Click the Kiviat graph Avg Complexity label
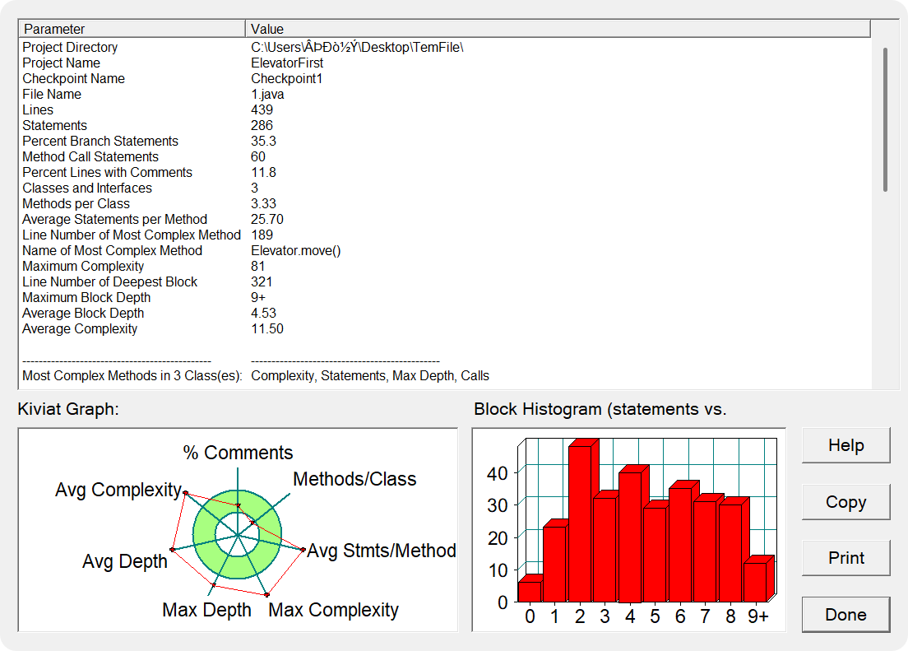The height and width of the screenshot is (651, 908). pos(118,490)
